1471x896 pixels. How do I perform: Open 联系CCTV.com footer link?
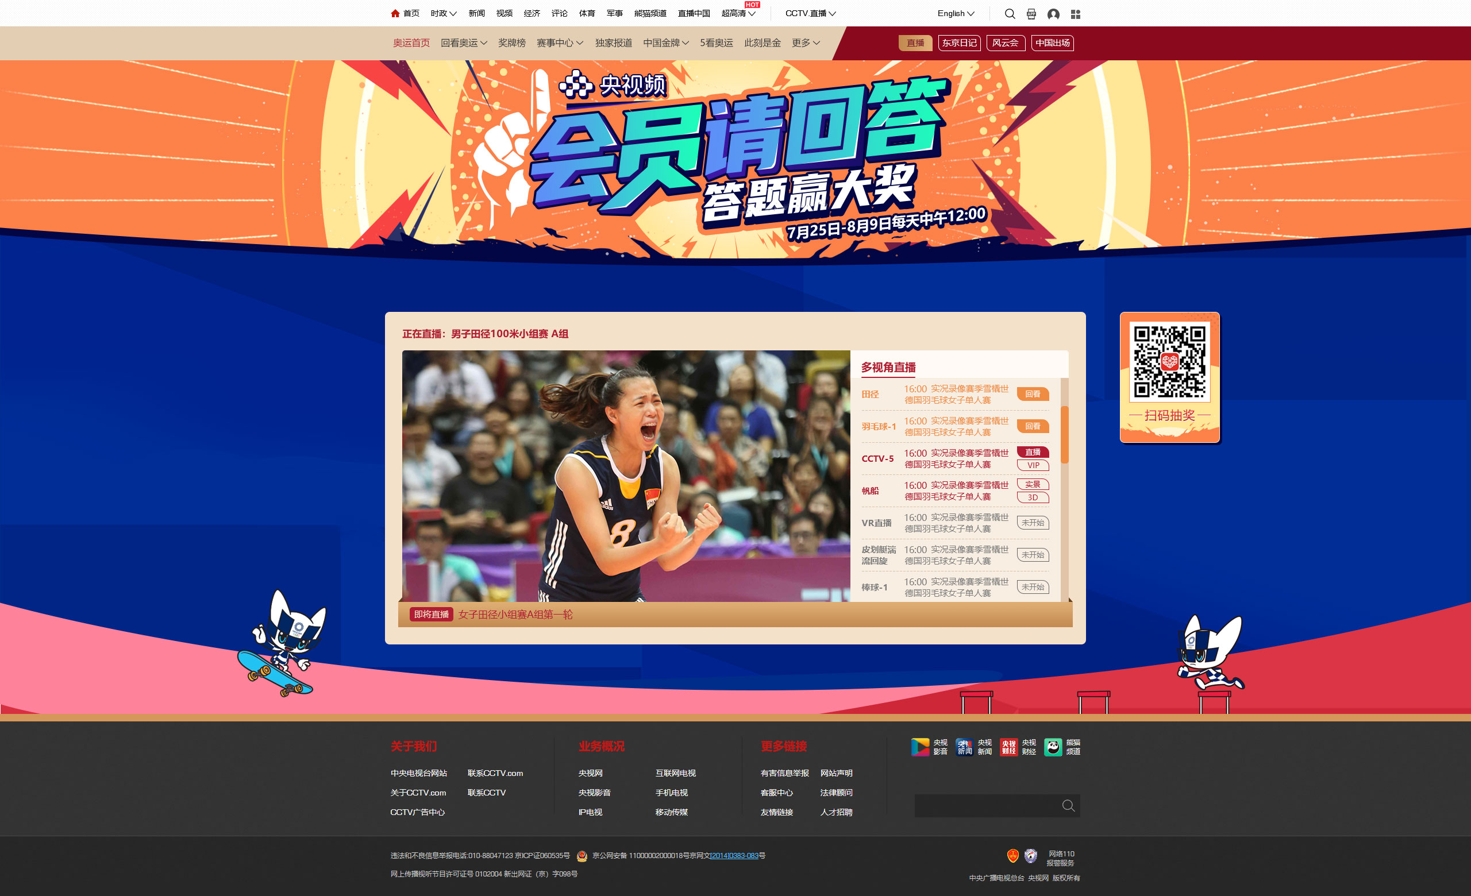click(495, 773)
